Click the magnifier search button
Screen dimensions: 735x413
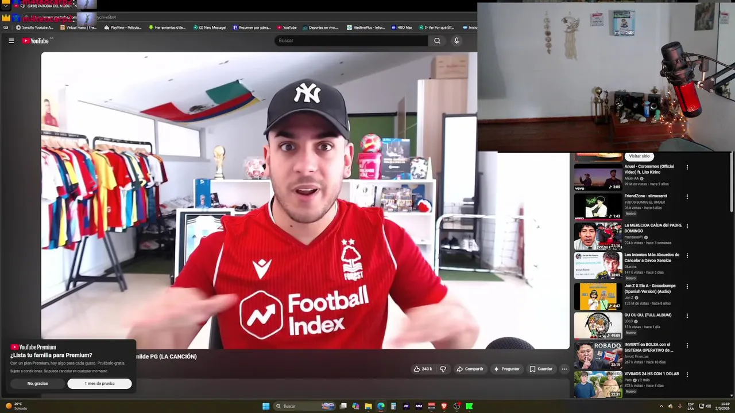click(x=437, y=41)
